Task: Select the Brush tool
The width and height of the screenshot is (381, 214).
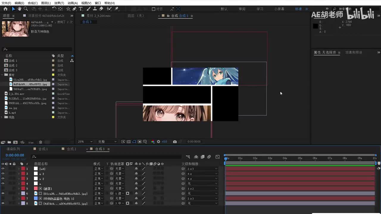Action: (x=88, y=9)
